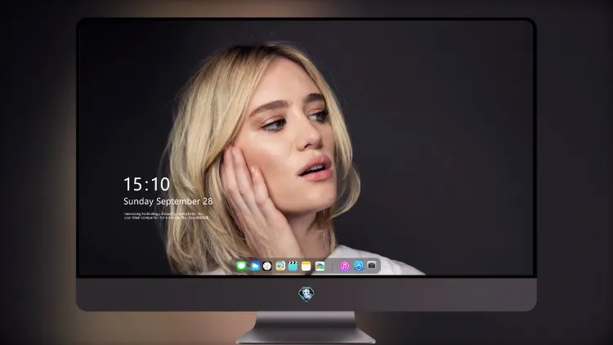Open the Camera app in the dock

point(372,266)
